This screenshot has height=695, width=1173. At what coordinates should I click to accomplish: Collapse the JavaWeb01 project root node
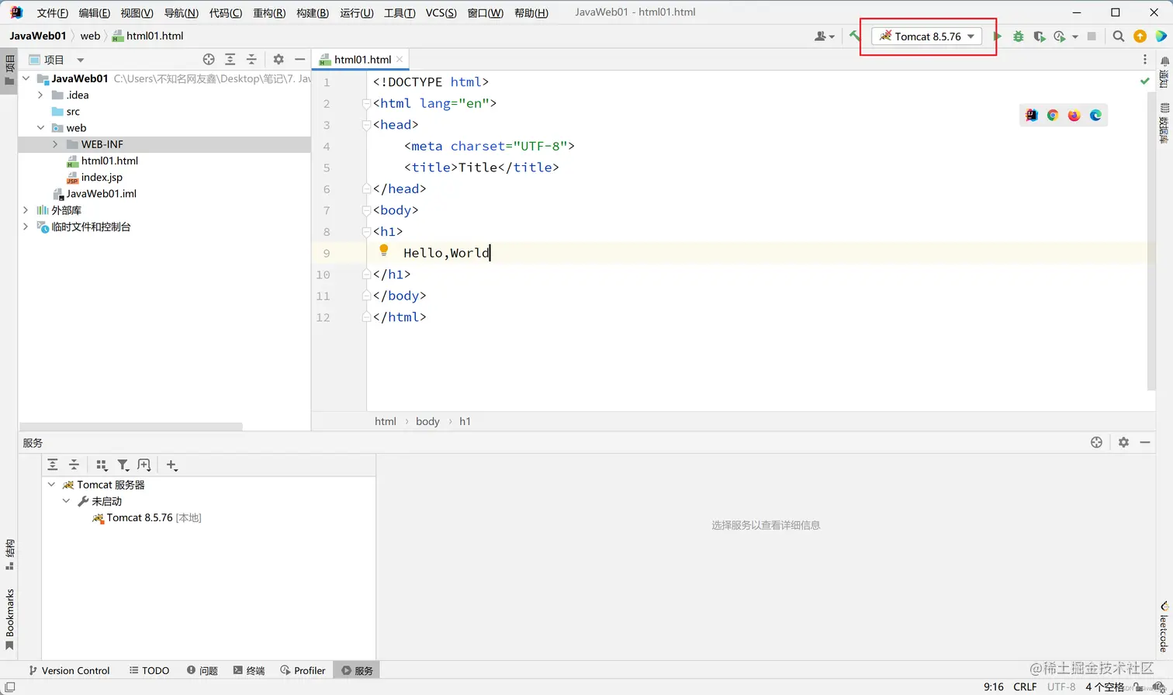(x=26, y=78)
